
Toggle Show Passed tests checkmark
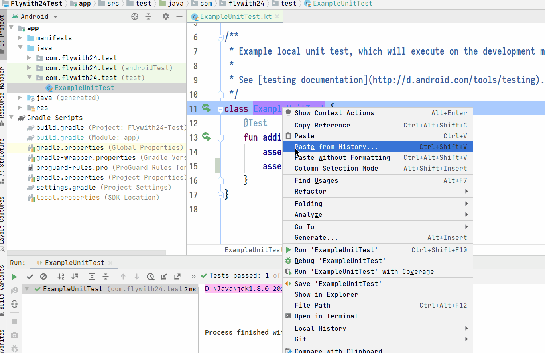coord(30,277)
